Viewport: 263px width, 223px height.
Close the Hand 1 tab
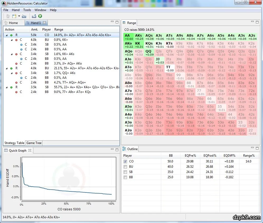pyautogui.click(x=44, y=23)
